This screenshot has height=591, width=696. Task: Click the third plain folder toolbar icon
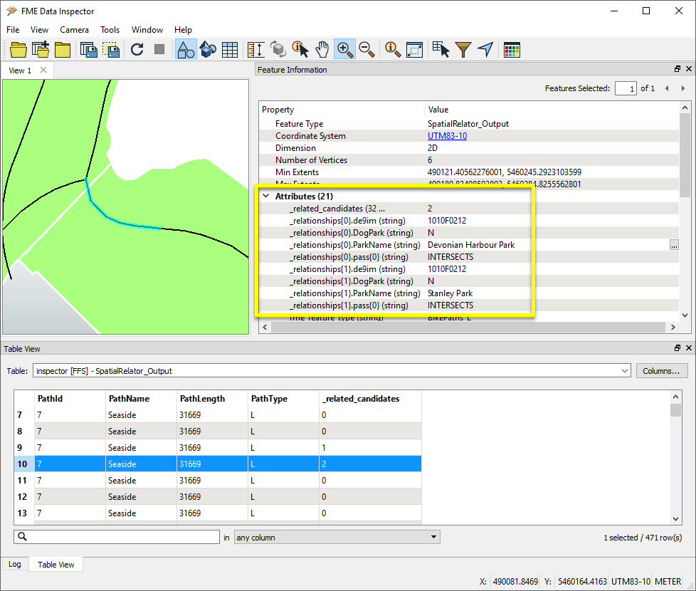point(63,50)
